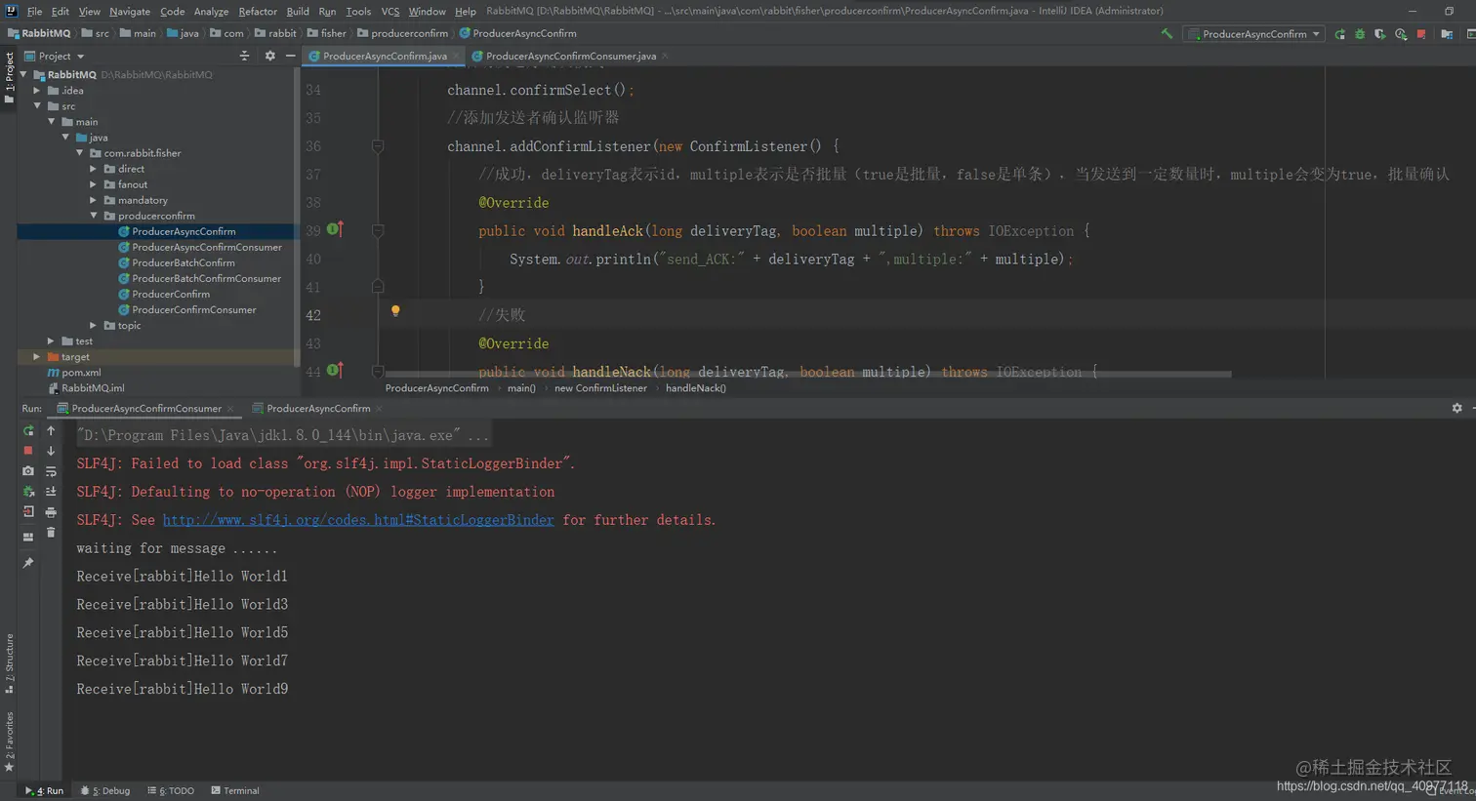
Task: Toggle code fold marker at line 39
Action: pos(378,231)
